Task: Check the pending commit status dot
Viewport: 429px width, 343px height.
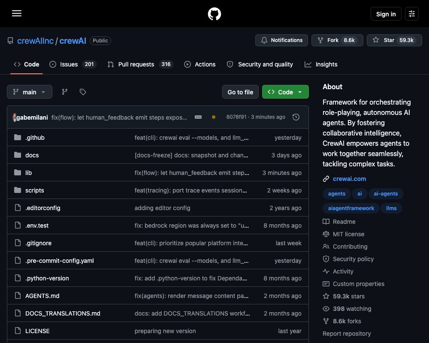Action: (213, 117)
